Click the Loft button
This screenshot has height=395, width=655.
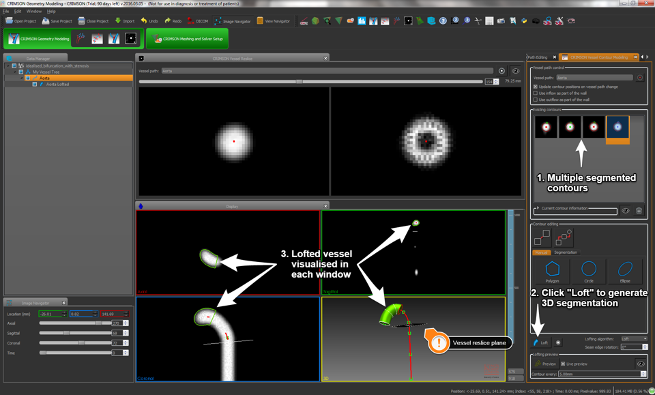pos(540,342)
